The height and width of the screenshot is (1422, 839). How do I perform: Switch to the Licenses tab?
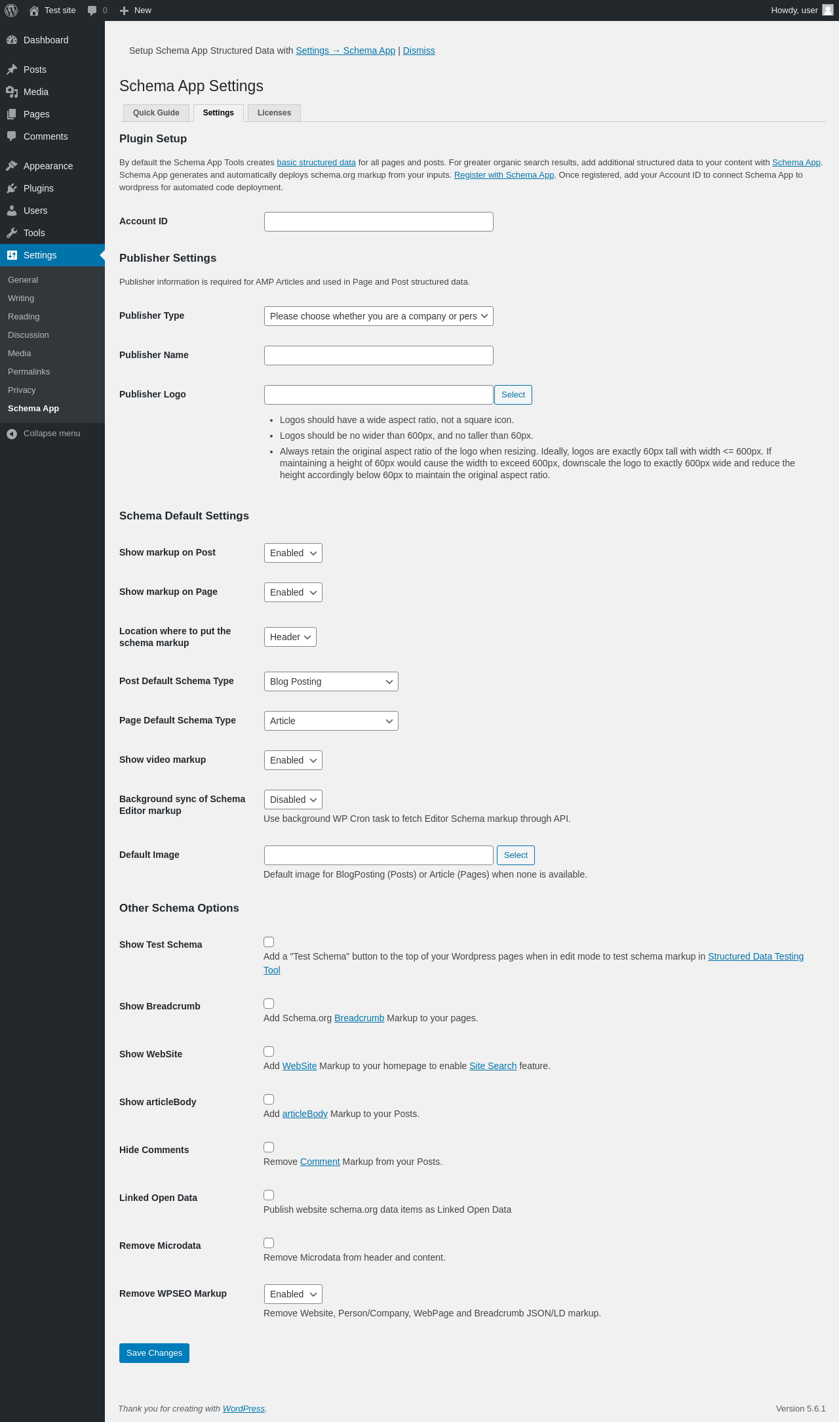(274, 113)
